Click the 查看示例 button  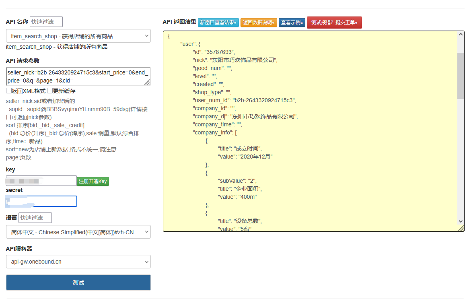pos(292,23)
